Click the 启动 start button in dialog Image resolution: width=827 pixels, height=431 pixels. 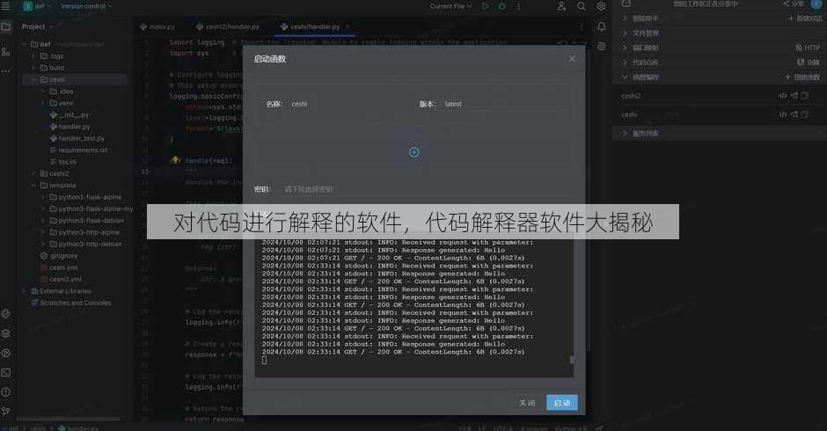coord(562,403)
